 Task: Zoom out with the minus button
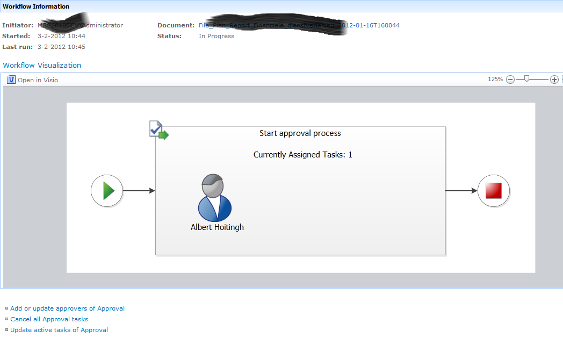510,80
